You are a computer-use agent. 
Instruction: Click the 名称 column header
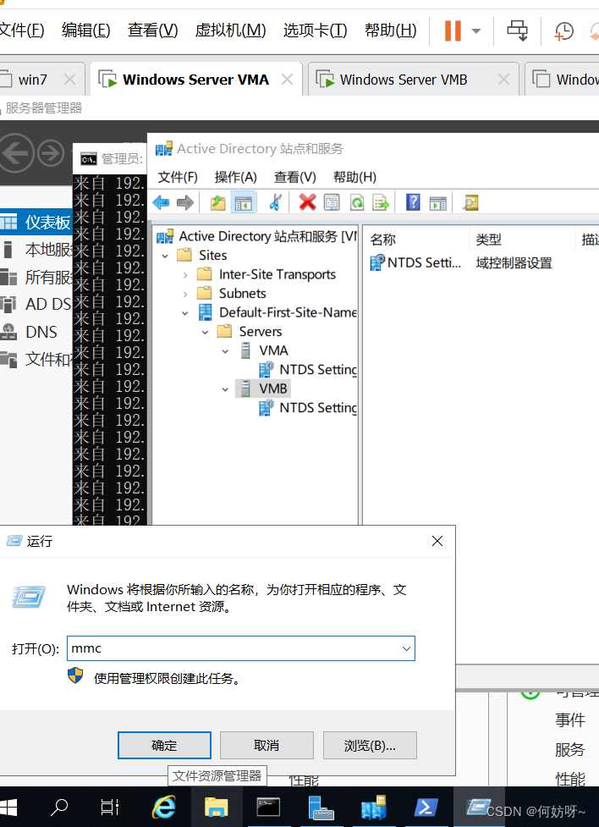pos(382,240)
